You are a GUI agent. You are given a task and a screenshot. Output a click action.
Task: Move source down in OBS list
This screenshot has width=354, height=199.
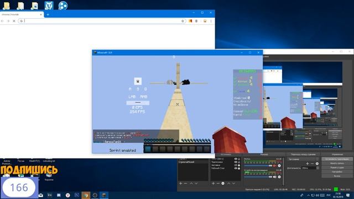point(233,184)
